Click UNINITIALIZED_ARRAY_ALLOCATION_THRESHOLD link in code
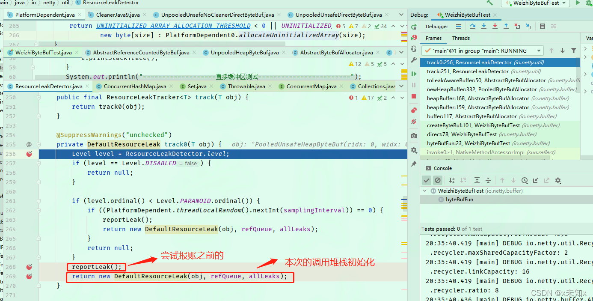 click(x=173, y=26)
